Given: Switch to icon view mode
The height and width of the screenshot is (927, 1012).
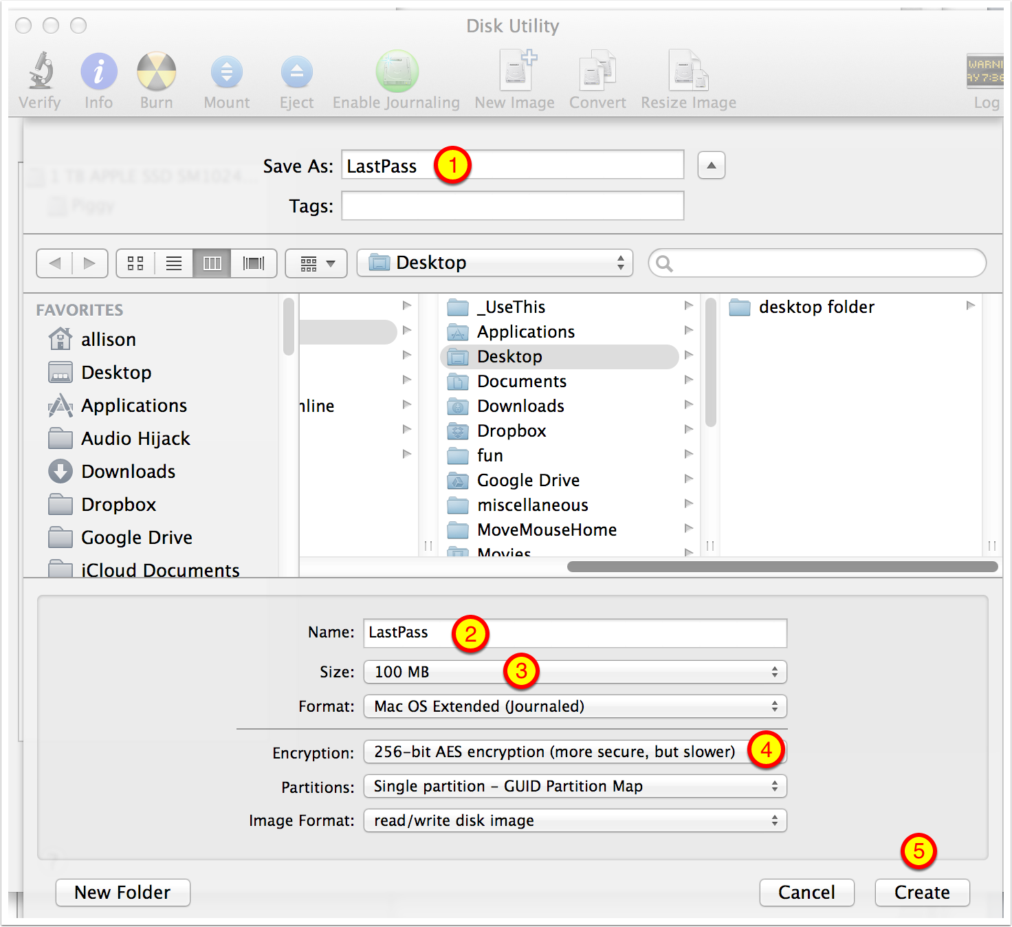Looking at the screenshot, I should click(x=135, y=263).
